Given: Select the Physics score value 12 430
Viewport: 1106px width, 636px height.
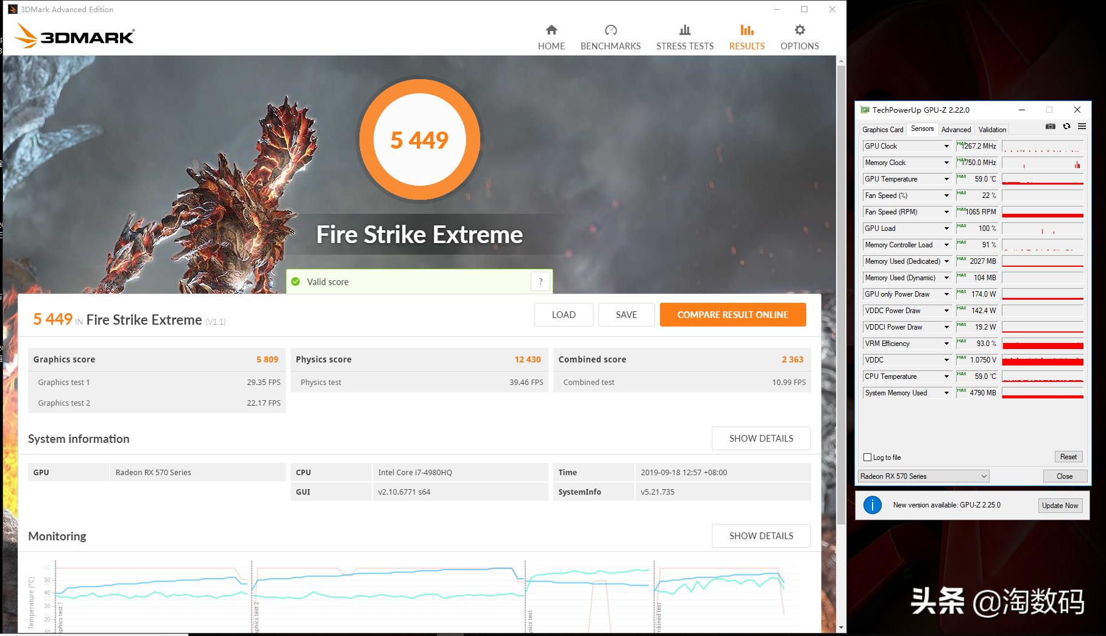Looking at the screenshot, I should point(527,359).
